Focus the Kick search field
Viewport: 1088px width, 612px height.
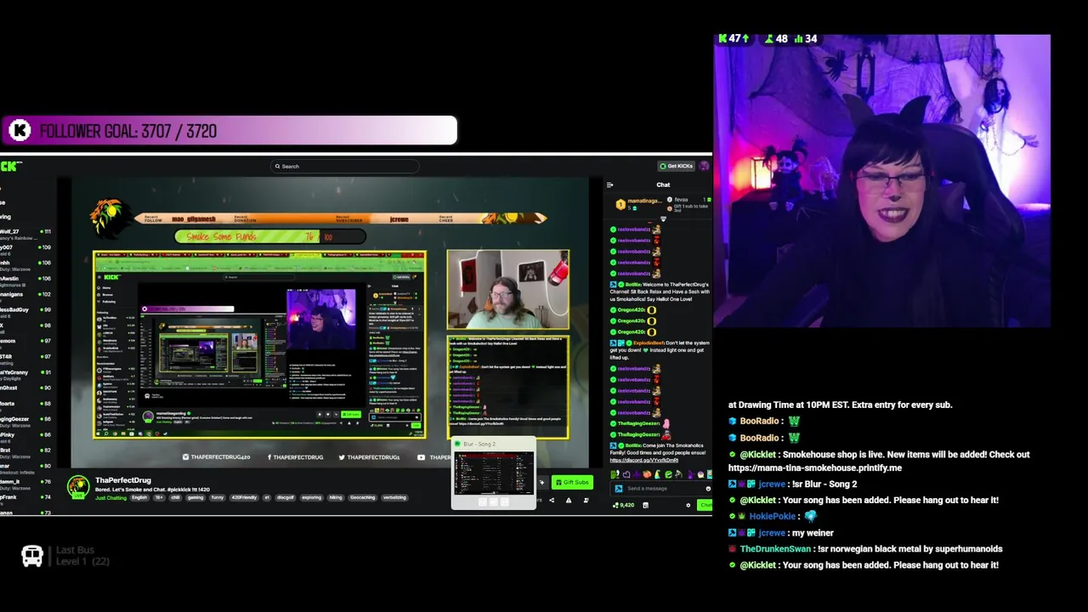[x=344, y=167]
